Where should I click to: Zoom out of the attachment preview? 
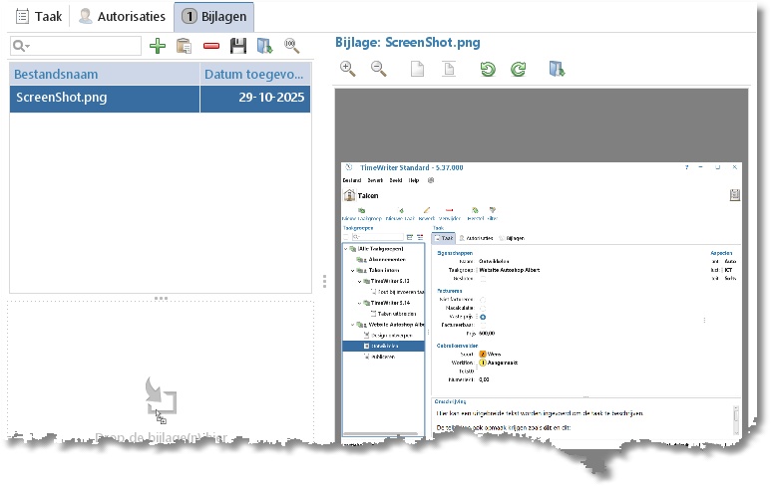point(379,69)
